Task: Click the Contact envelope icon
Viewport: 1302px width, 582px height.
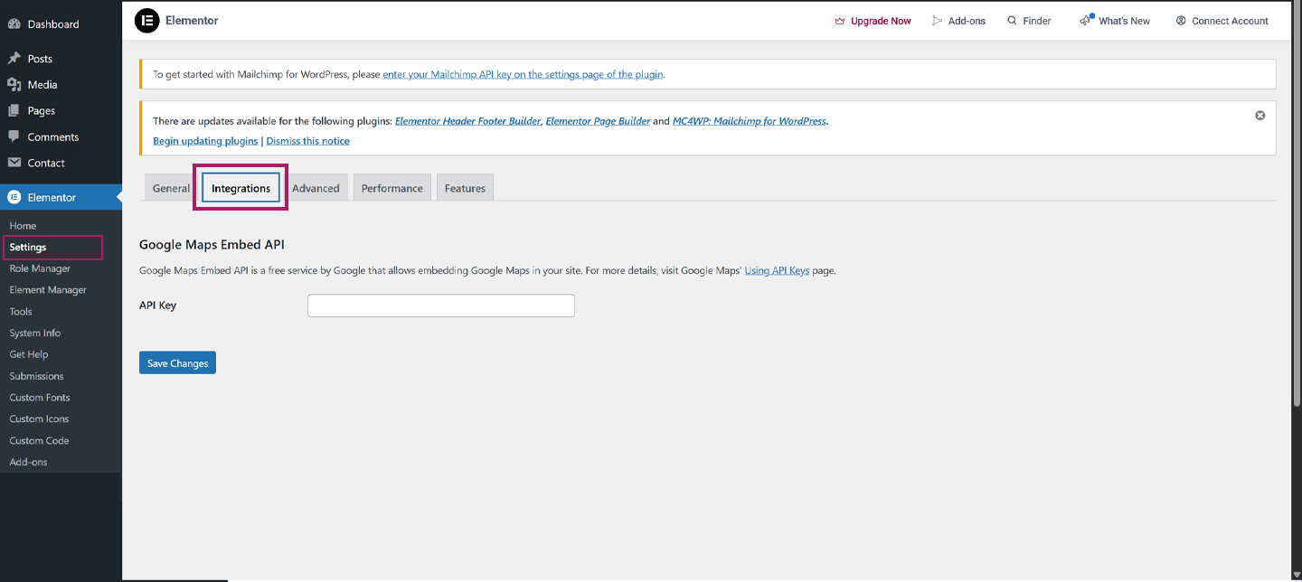Action: tap(14, 163)
